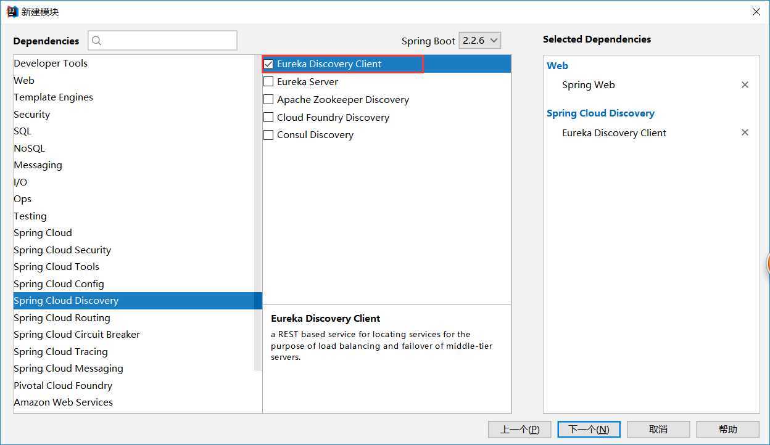Enable the Eureka Server checkbox
The width and height of the screenshot is (770, 445).
pos(268,81)
